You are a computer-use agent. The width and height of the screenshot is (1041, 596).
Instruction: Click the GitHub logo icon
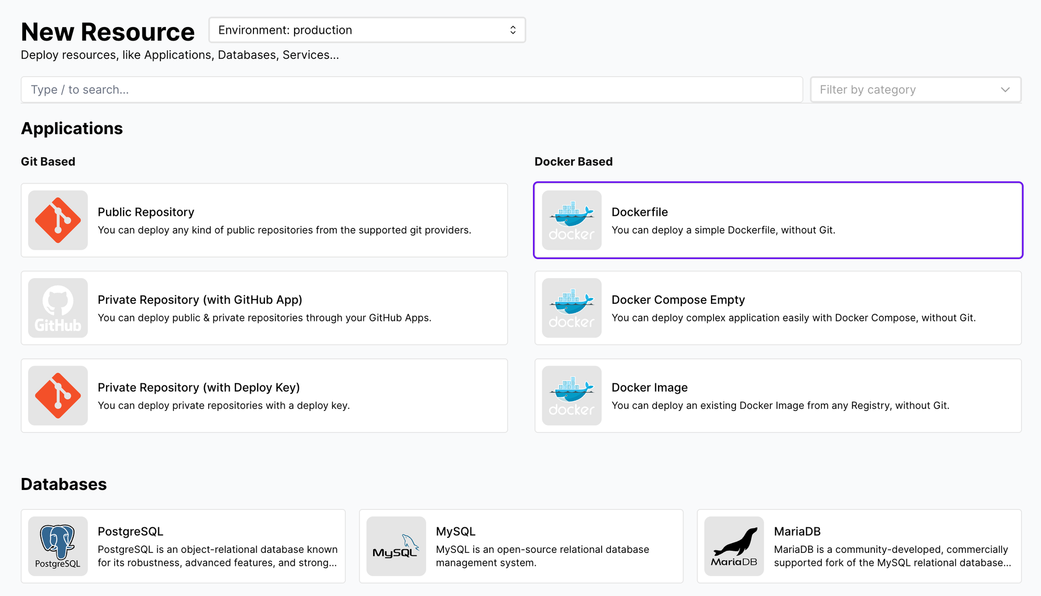pyautogui.click(x=58, y=308)
